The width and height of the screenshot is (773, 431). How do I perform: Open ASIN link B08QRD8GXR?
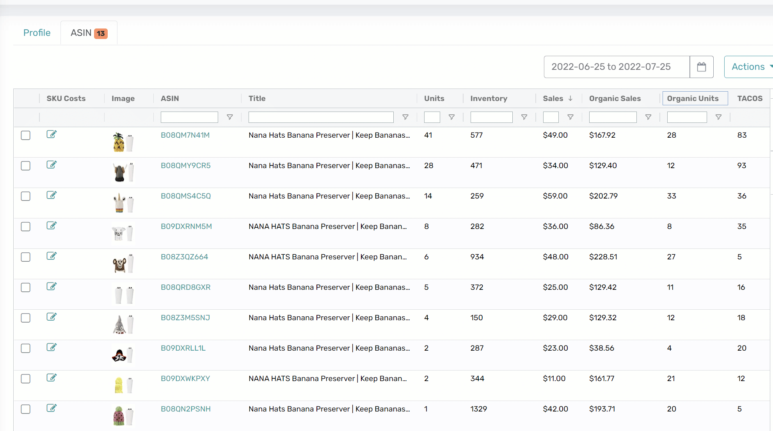(x=185, y=287)
